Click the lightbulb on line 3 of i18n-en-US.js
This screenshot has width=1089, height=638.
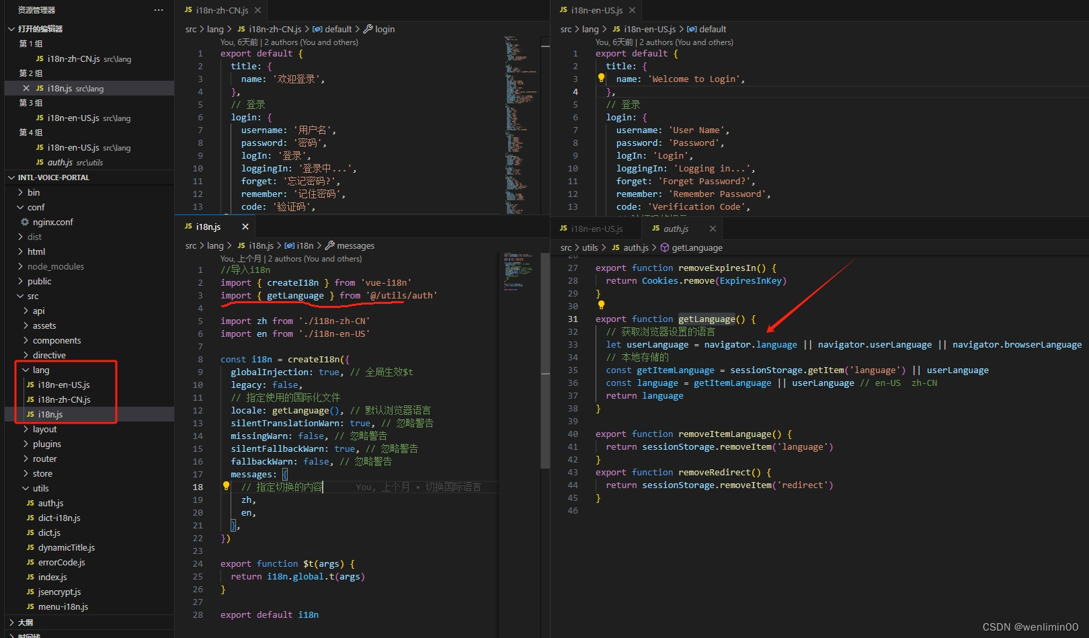pos(602,78)
